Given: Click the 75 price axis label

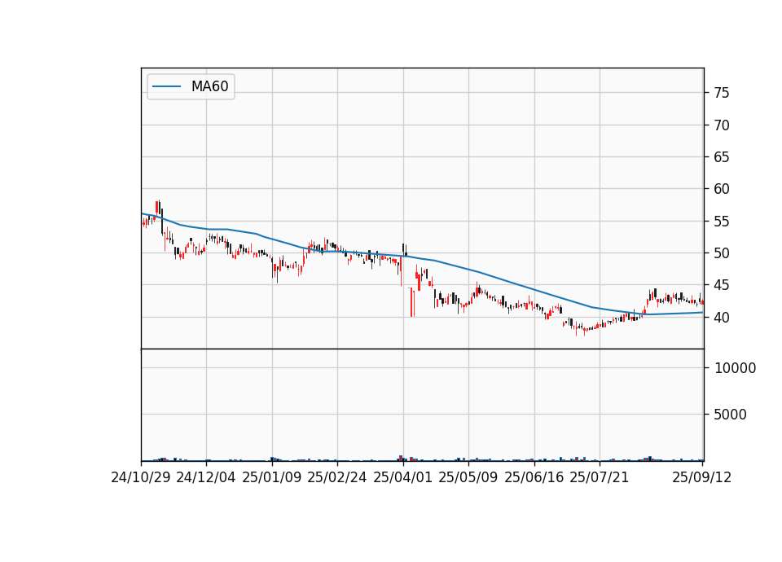Looking at the screenshot, I should coord(722,93).
